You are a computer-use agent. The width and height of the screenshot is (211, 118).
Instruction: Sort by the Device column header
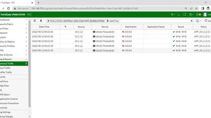pyautogui.click(x=106, y=27)
